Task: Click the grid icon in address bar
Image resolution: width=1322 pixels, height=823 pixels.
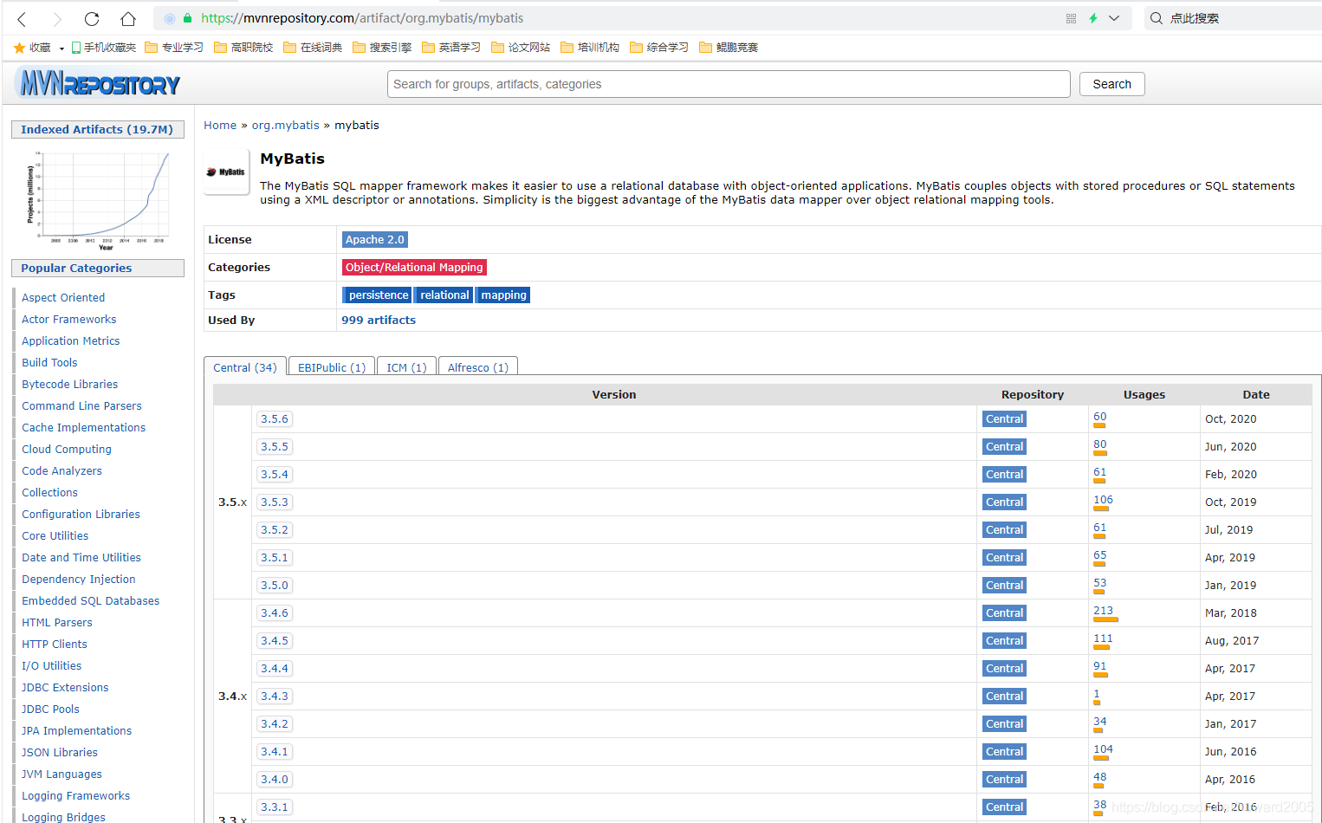Action: click(x=1071, y=18)
